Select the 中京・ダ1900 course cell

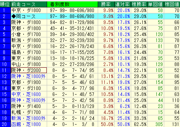click(x=29, y=46)
